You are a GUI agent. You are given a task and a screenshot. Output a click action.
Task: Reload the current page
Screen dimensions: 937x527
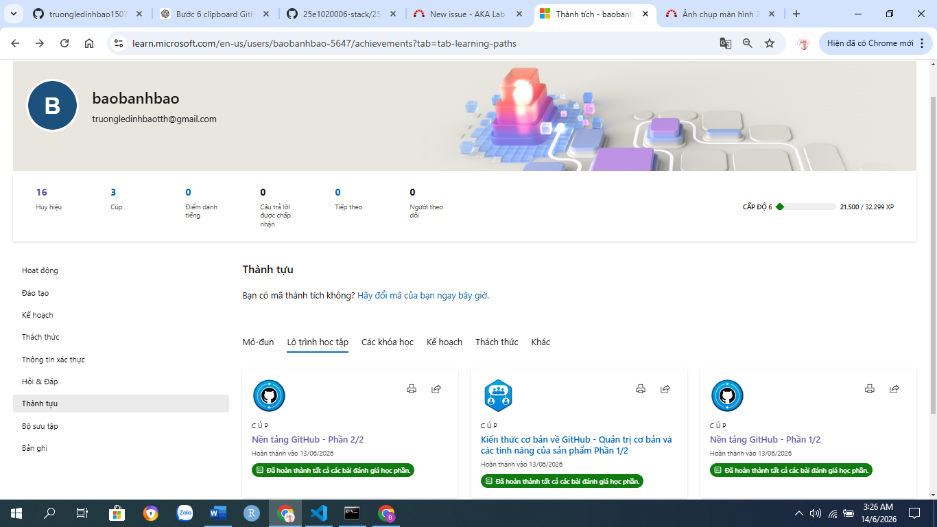(x=64, y=43)
